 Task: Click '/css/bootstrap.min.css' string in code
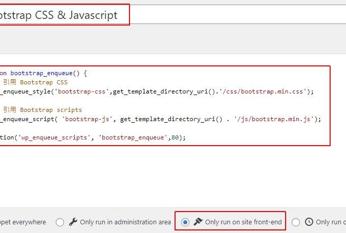pos(263,91)
